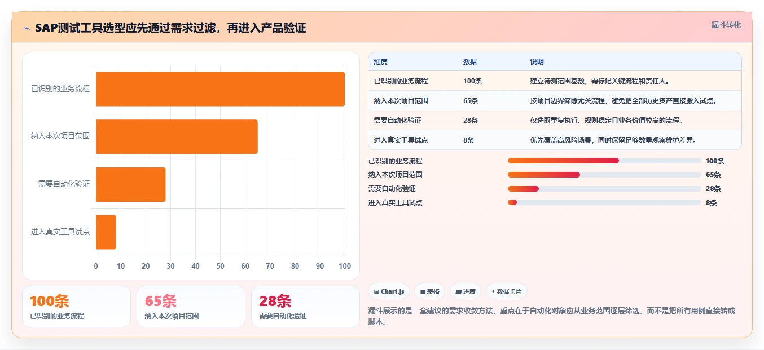Click the chart bar for 需要自动化验证

pos(131,184)
